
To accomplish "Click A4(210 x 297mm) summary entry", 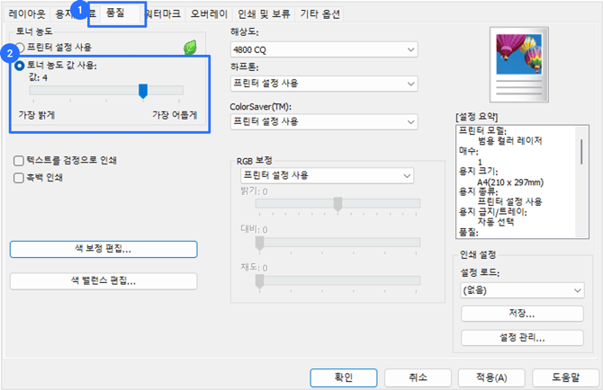I will click(510, 182).
